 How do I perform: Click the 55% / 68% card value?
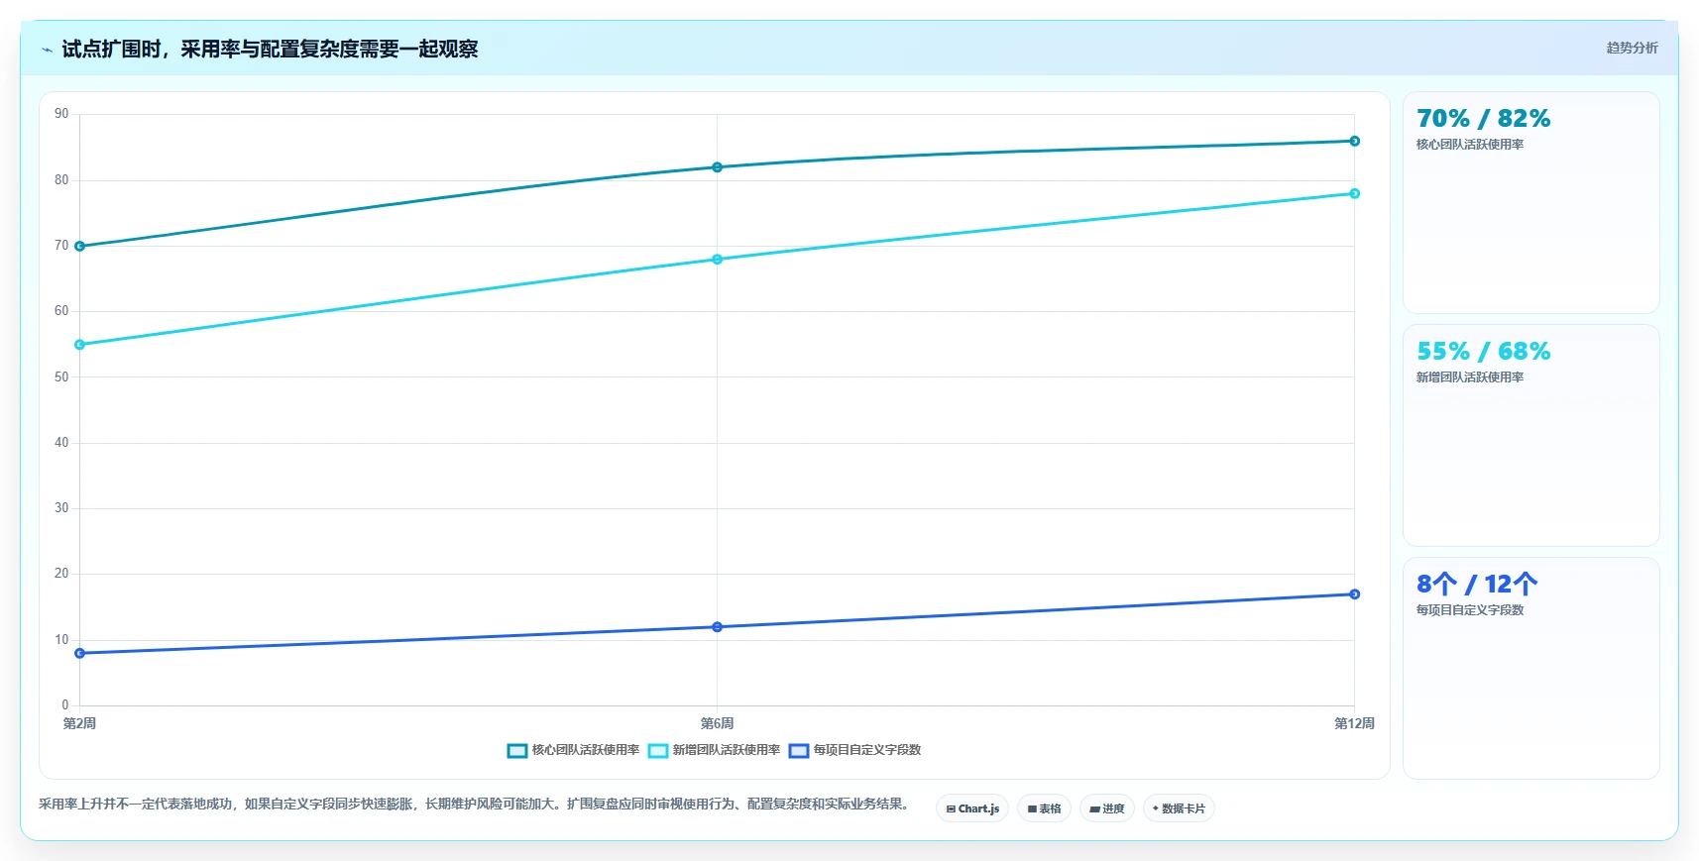coord(1483,352)
